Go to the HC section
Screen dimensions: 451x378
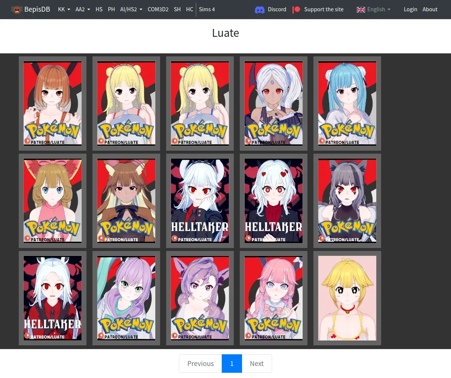point(190,9)
